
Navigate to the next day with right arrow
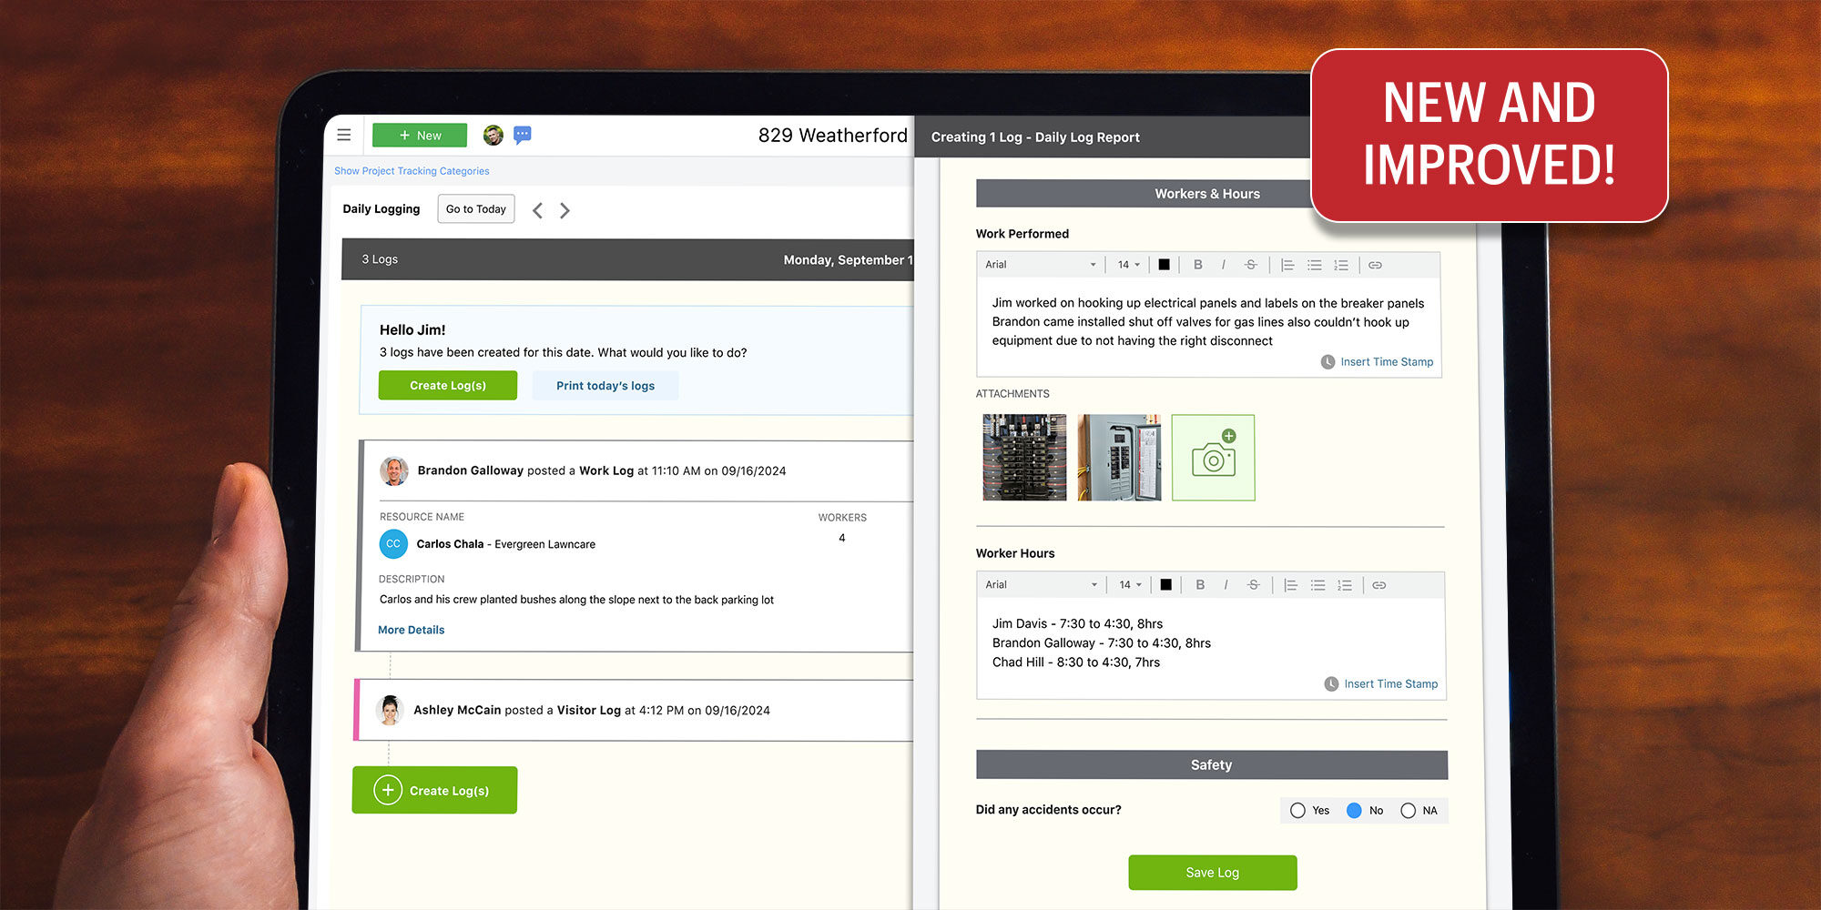click(565, 209)
